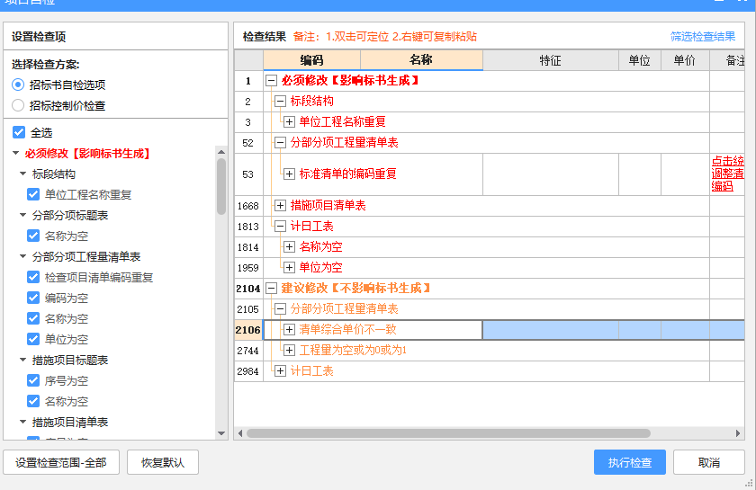Viewport: 756px width, 490px height.
Task: Uncheck 单位工程名称重复 checkbox
Action: (33, 194)
